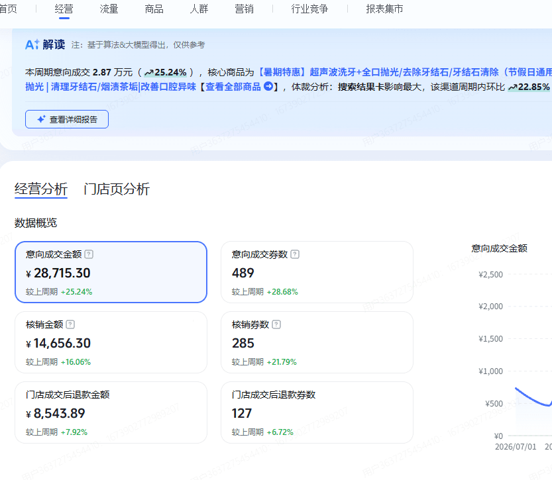Open the 暑期特惠 超声波洗牙 product link
The height and width of the screenshot is (480, 552).
pyautogui.click(x=405, y=72)
